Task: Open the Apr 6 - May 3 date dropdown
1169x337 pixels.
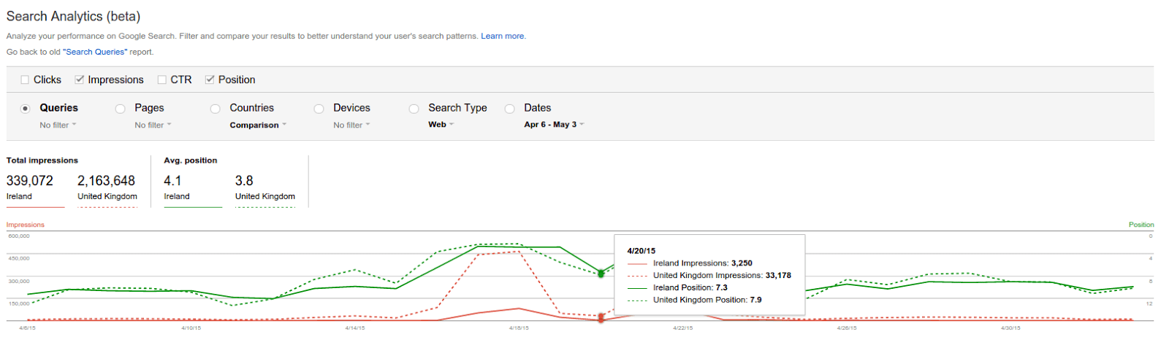Action: [x=554, y=125]
